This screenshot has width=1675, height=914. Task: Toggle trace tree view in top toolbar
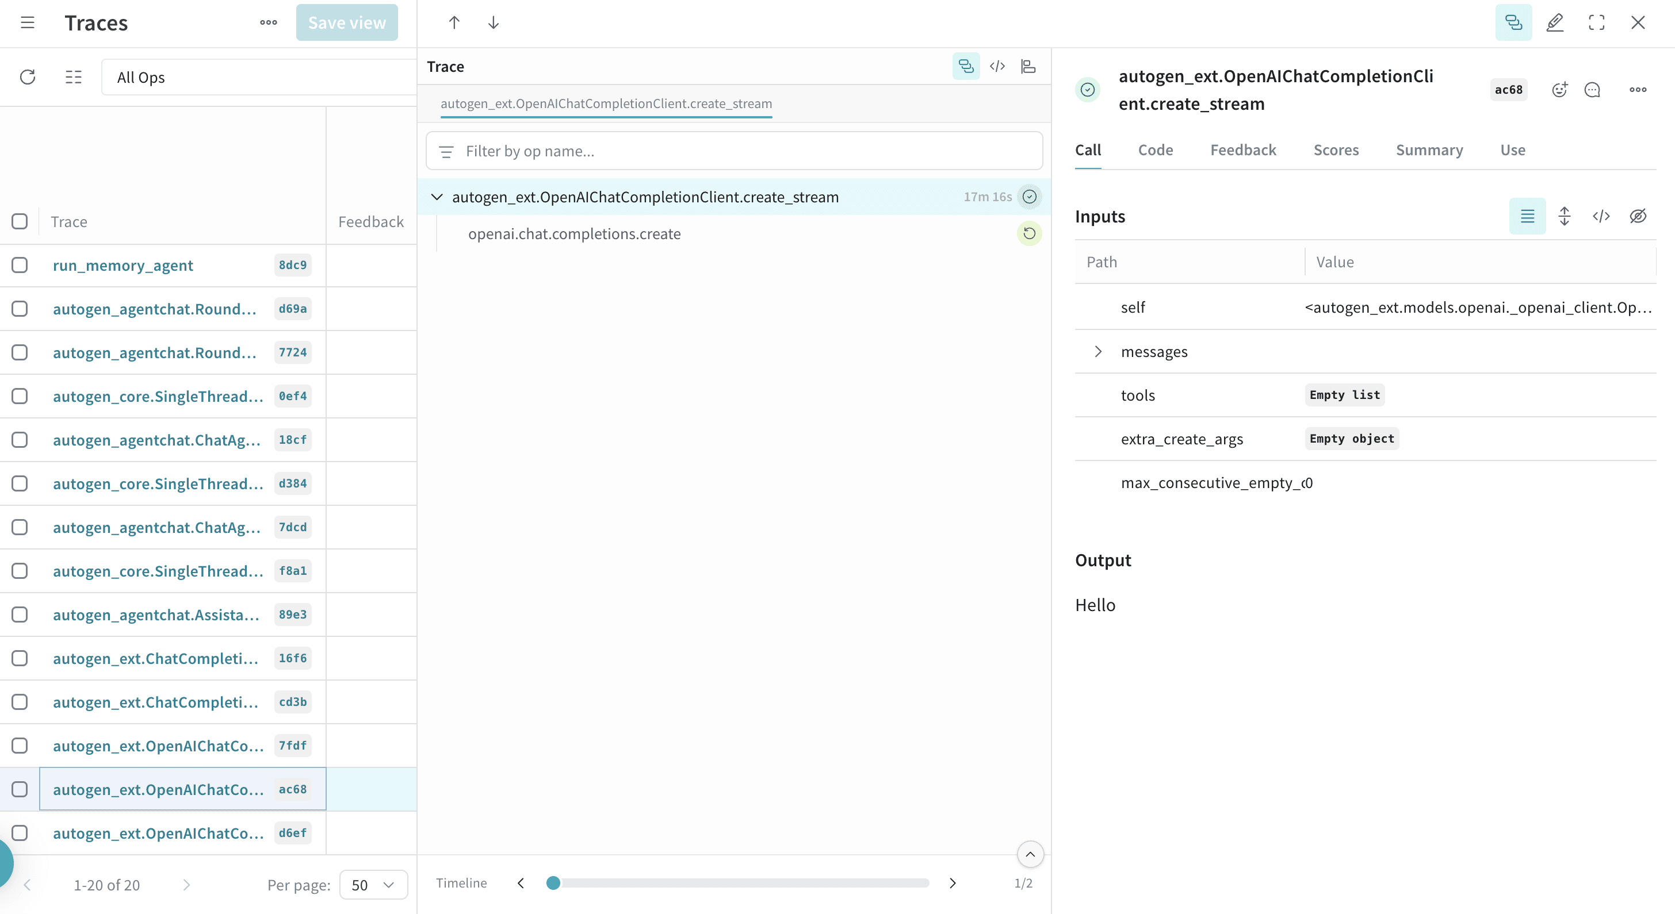[1513, 23]
